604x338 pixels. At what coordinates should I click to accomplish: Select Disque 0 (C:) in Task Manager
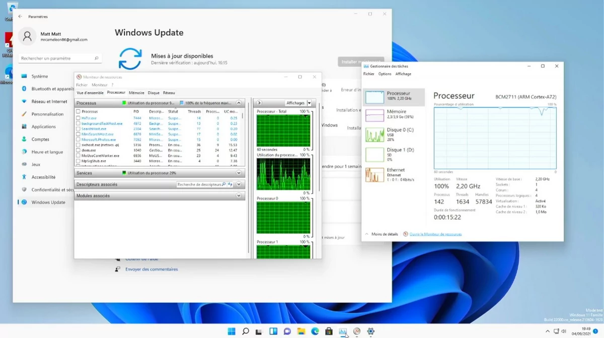click(394, 134)
